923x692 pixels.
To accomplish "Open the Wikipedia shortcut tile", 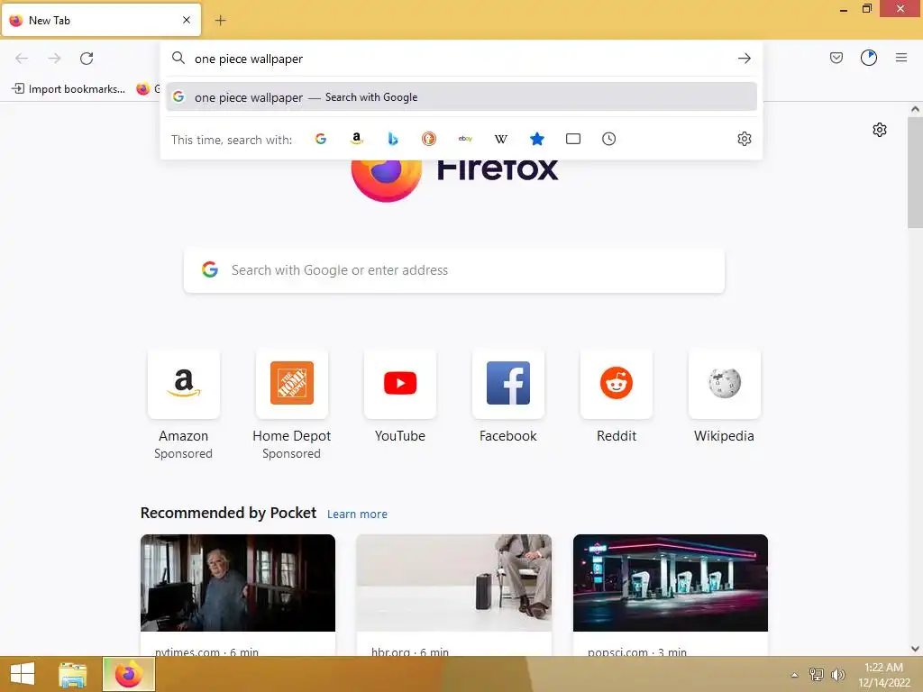I will pyautogui.click(x=725, y=384).
